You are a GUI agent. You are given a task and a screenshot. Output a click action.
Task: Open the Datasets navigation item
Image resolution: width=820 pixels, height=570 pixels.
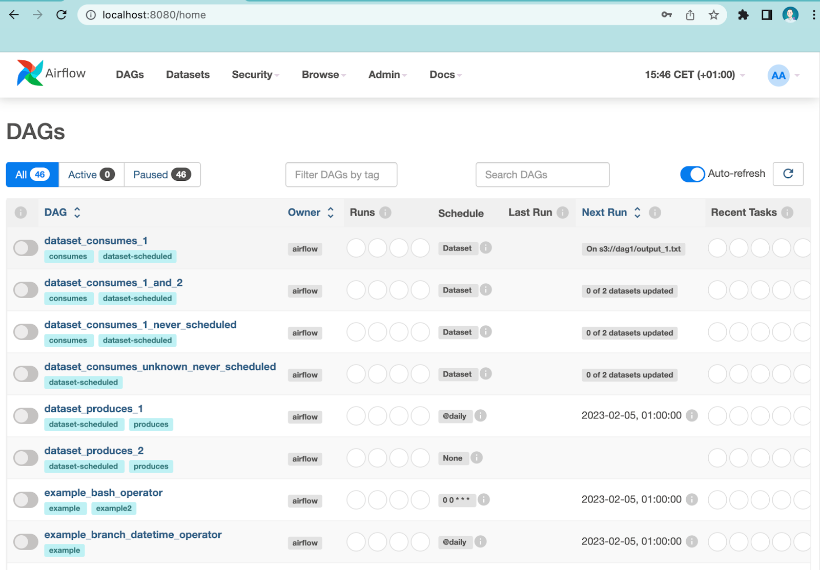(188, 75)
